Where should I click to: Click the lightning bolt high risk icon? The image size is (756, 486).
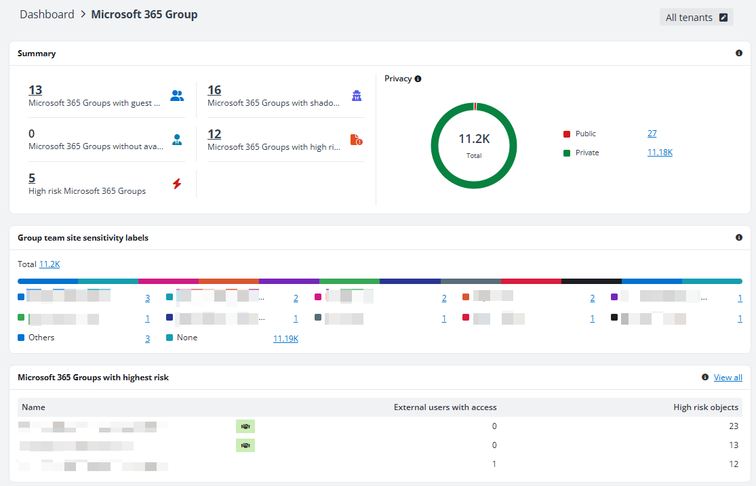click(176, 182)
